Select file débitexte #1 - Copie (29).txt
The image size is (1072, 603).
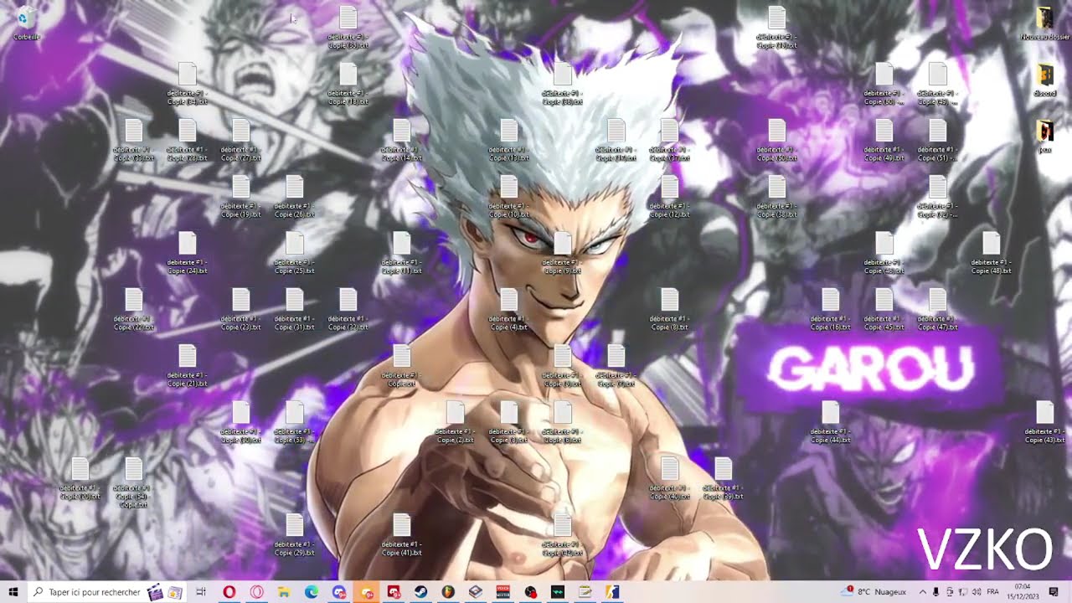(x=294, y=535)
